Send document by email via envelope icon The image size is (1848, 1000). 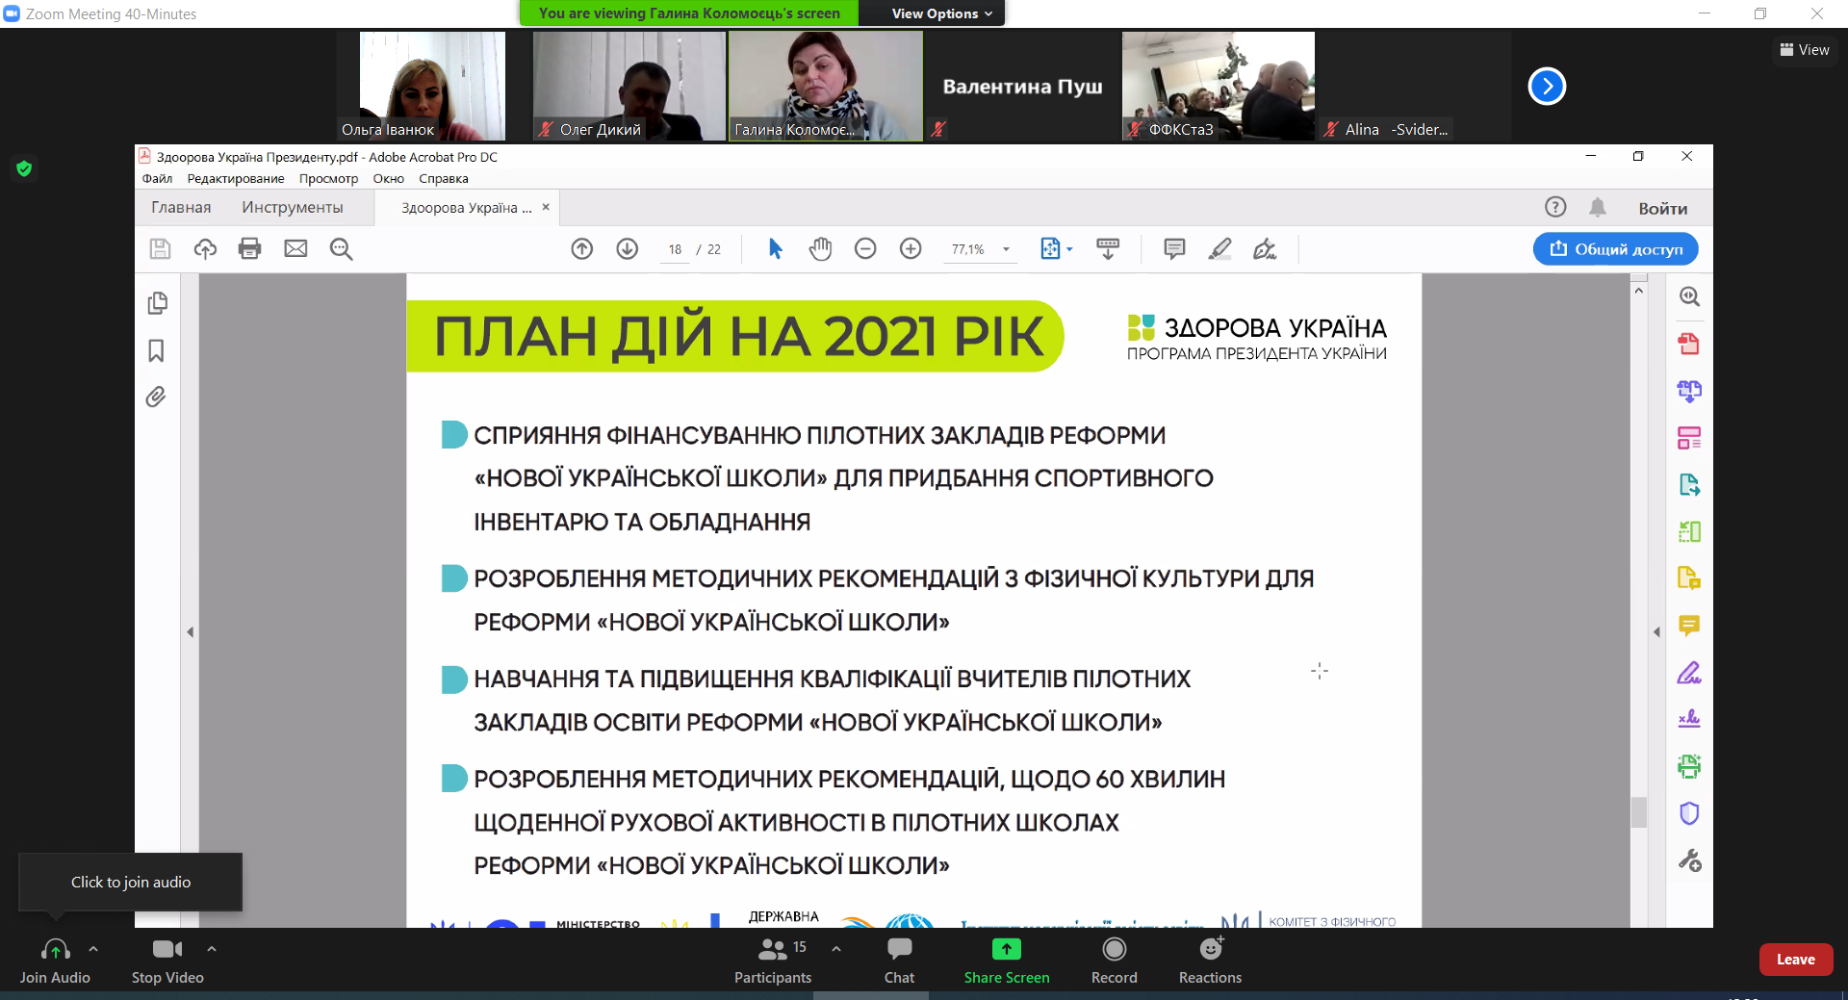coord(295,248)
